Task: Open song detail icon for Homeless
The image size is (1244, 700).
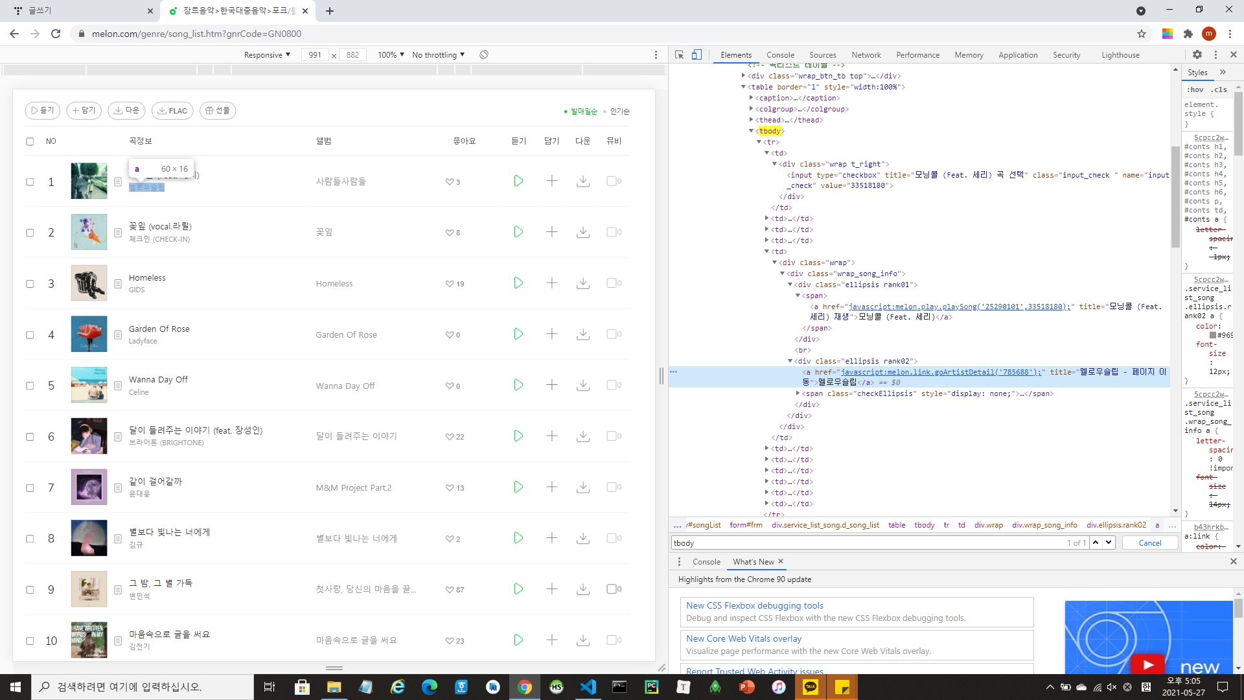Action: click(x=118, y=284)
